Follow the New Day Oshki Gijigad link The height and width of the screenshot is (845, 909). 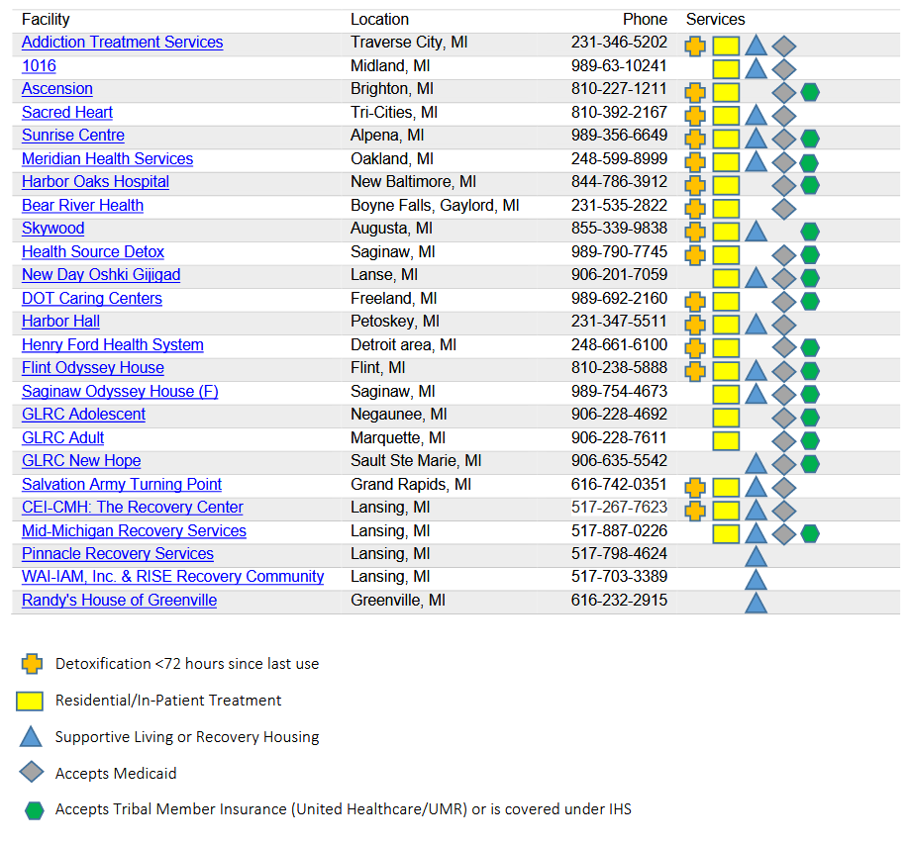point(101,274)
